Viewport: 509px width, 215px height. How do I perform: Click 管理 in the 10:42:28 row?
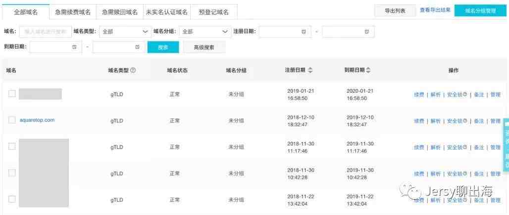[x=495, y=174]
